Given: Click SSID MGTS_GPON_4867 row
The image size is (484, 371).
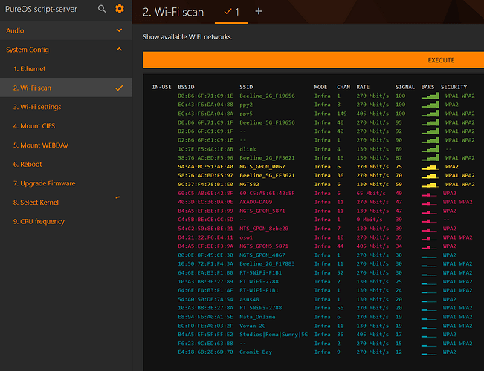Looking at the screenshot, I should [x=262, y=255].
